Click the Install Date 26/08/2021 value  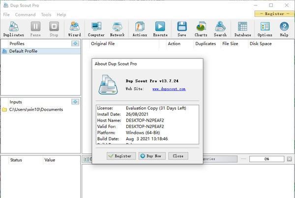(x=137, y=114)
